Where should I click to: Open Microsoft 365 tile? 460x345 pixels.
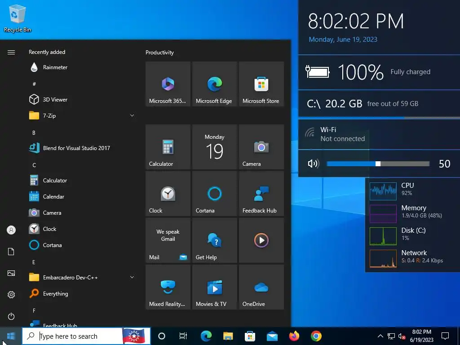point(168,84)
